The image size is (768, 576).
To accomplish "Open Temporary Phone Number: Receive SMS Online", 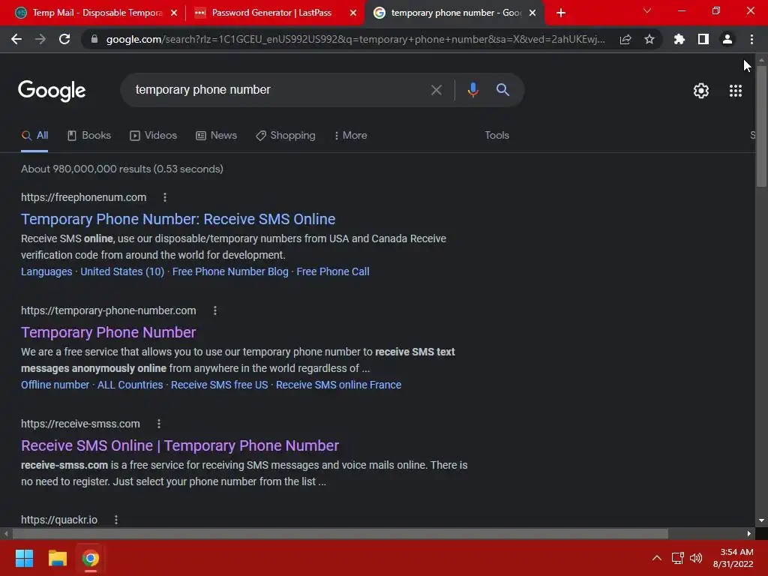I will [178, 219].
